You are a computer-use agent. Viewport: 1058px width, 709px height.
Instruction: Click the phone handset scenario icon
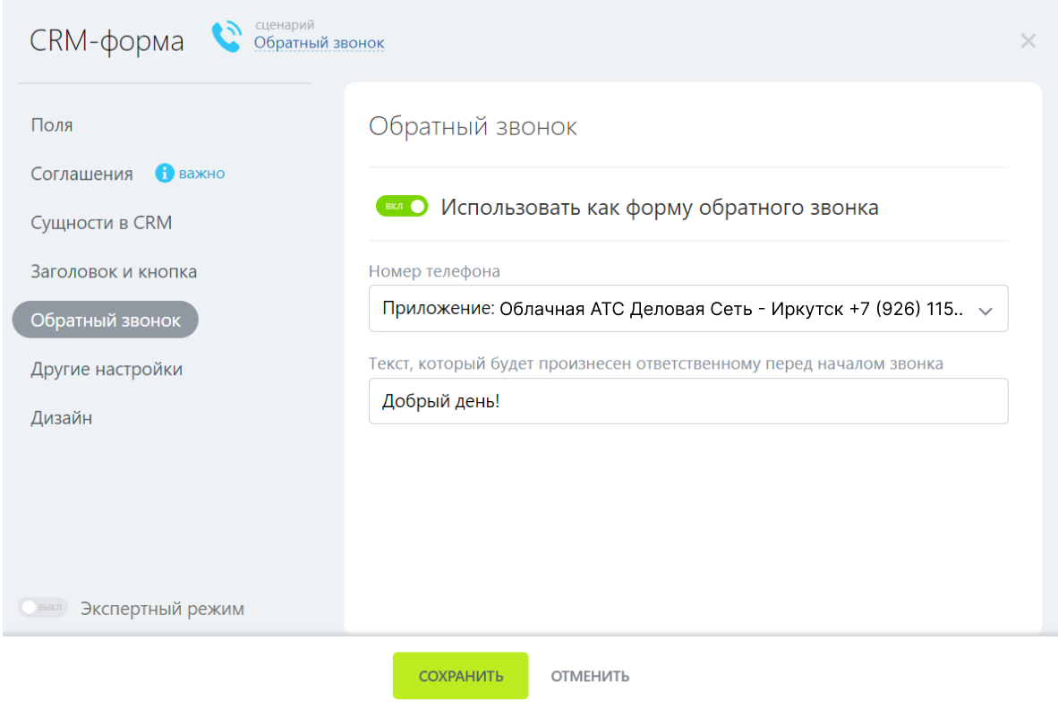click(226, 36)
